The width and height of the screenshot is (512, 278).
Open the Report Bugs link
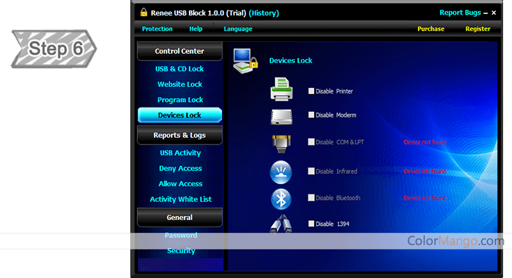tap(460, 13)
